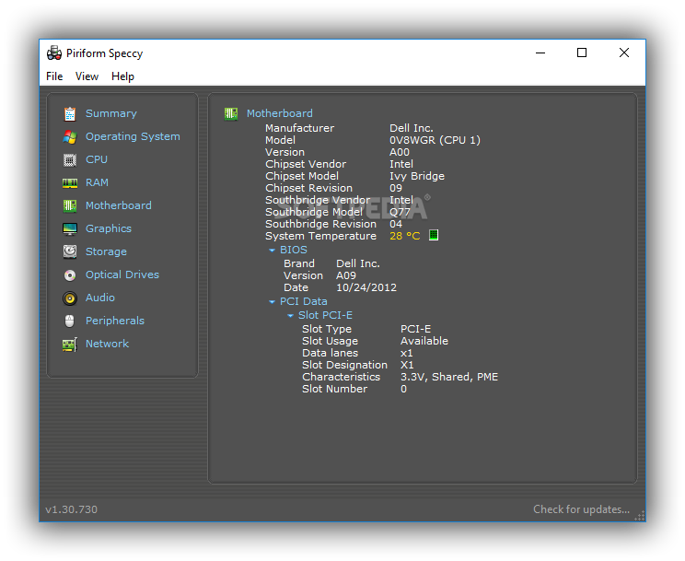Click the BIOS version A09 value
Image resolution: width=685 pixels, height=561 pixels.
click(346, 276)
